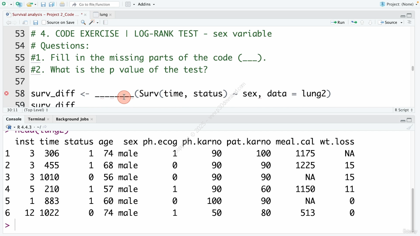
Task: Open the R Script file type selector
Action: (404, 110)
